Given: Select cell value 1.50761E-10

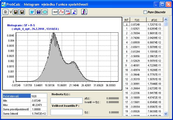Looking at the screenshot, I should point(155,79).
